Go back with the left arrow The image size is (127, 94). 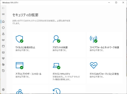[3, 8]
